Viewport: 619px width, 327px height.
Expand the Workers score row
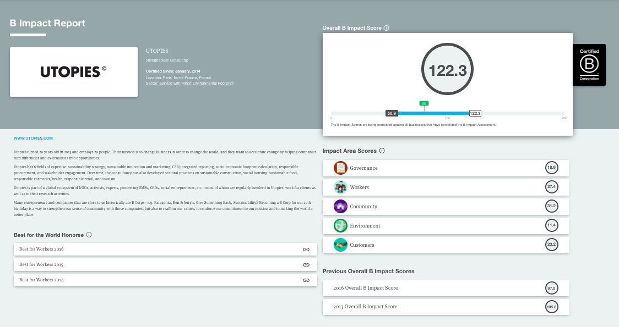[446, 187]
